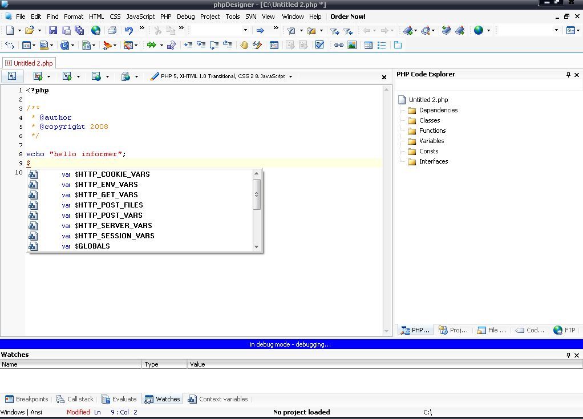Switch to the Call stack tab

point(75,399)
